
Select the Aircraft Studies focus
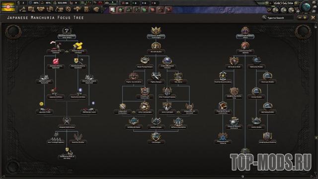(x=156, y=48)
